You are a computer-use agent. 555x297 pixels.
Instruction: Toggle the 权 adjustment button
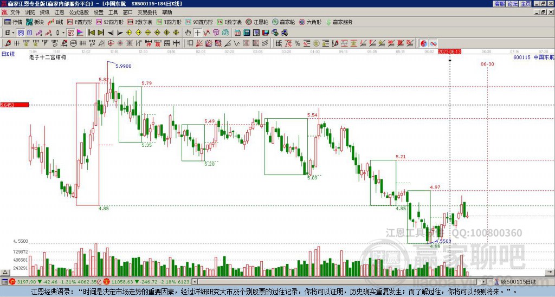[70, 33]
